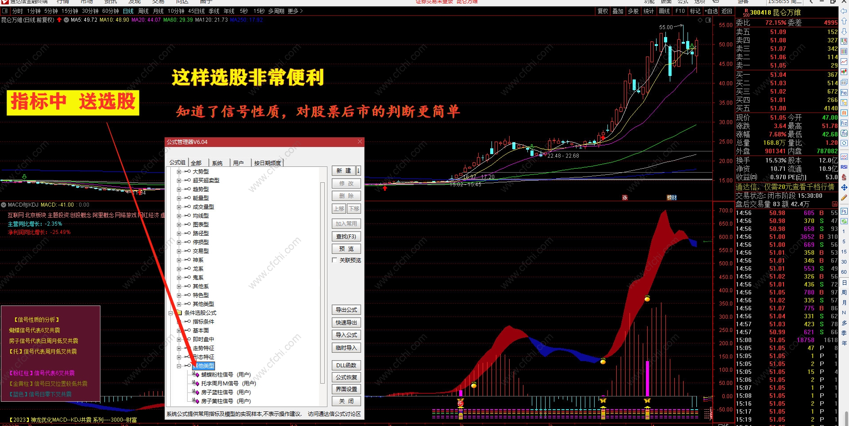Screen dimensions: 849x426
Task: Select the 托字周月M信号 (用户) formula
Action: [x=229, y=384]
